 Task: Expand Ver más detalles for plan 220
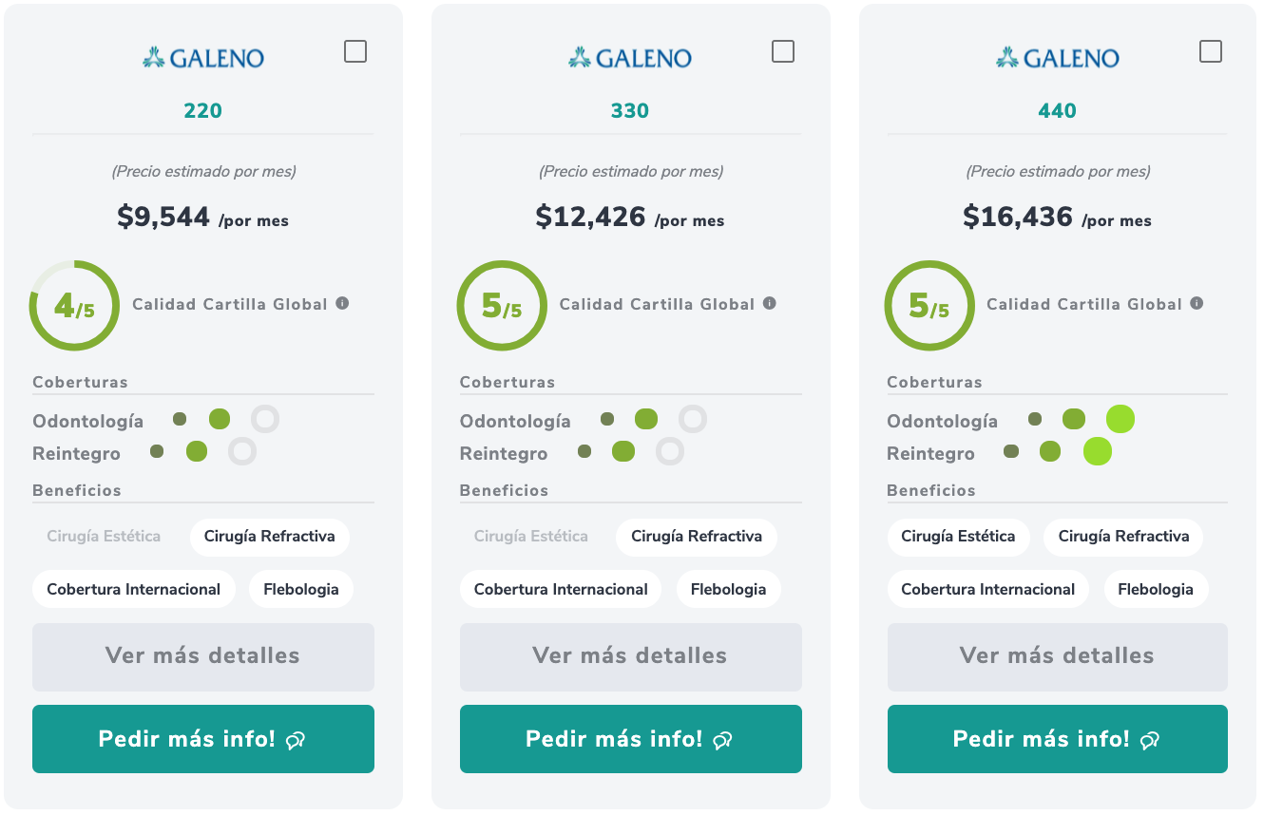[203, 656]
